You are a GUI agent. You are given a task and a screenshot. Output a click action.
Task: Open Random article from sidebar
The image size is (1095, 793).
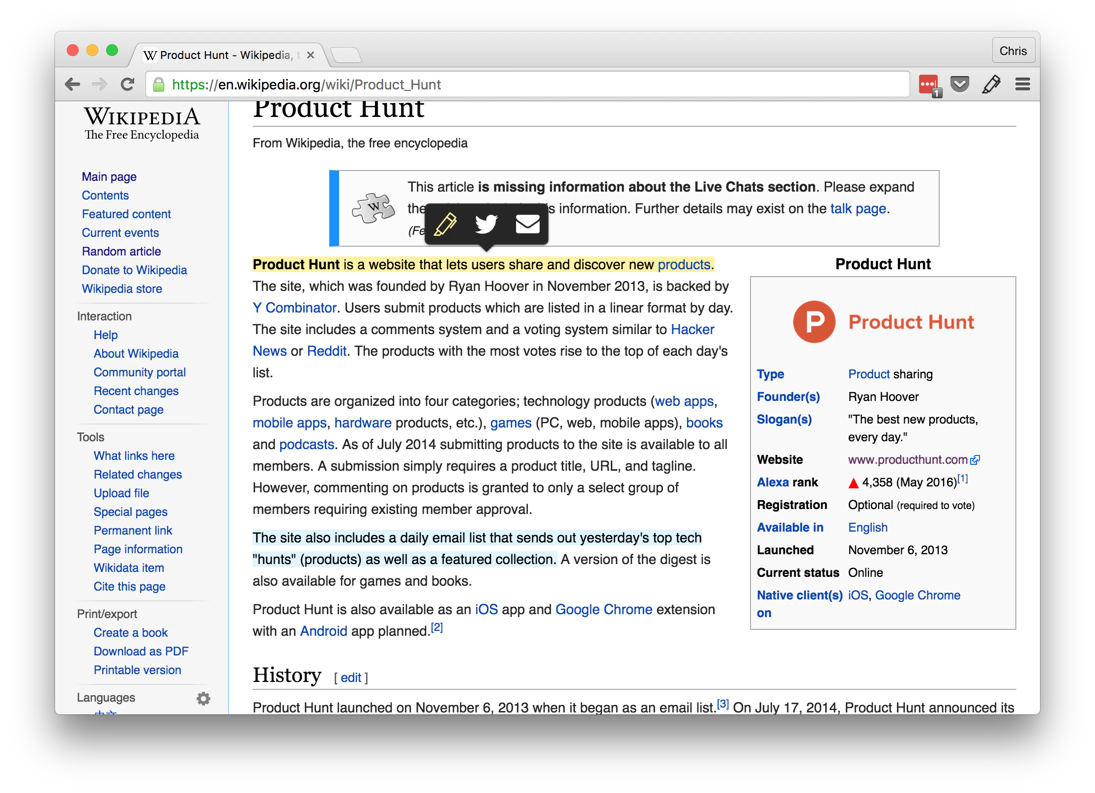tap(121, 252)
